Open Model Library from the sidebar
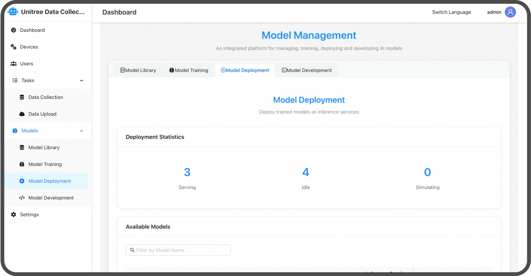 (44, 147)
